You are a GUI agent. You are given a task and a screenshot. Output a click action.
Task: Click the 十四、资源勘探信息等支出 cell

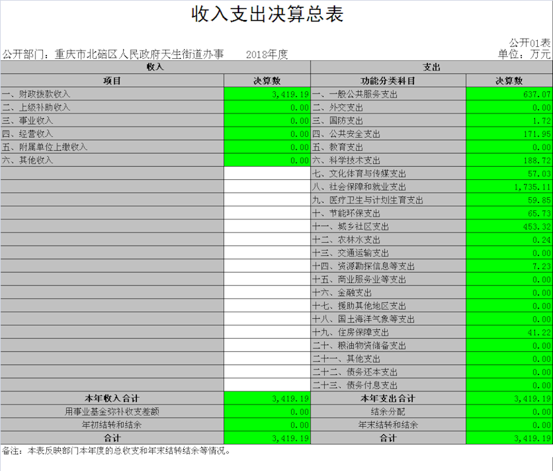388,266
